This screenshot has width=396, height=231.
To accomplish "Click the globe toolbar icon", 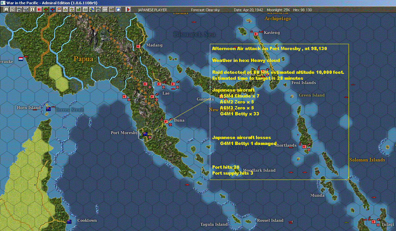I will pos(92,10).
